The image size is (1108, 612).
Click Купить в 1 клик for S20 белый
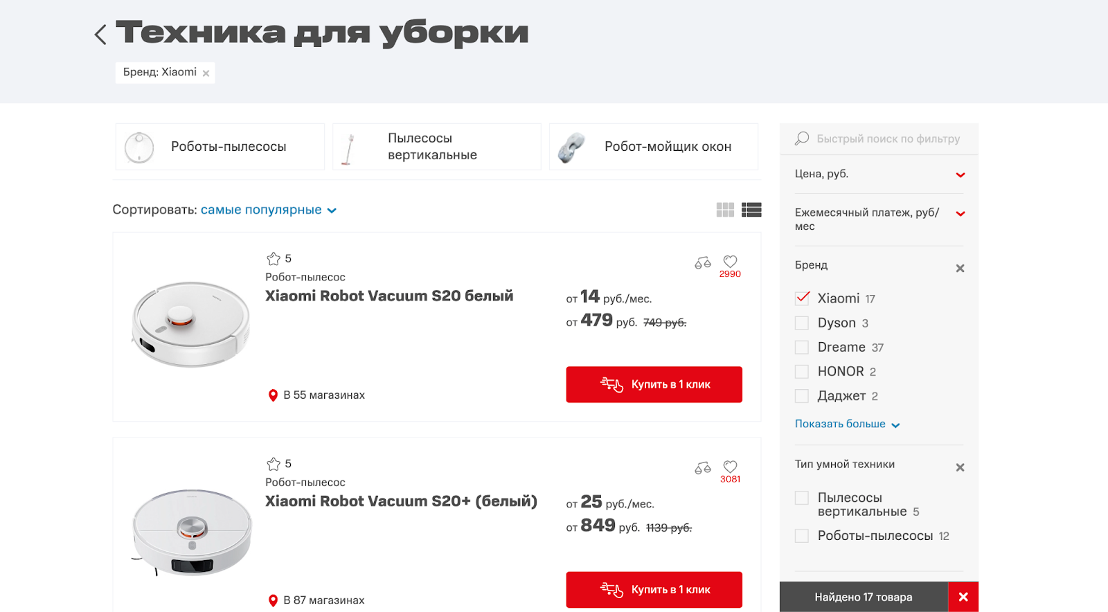[654, 384]
